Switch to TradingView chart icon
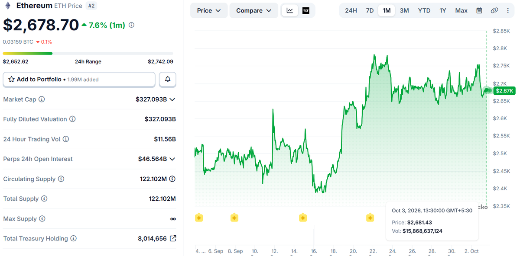Image resolution: width=520 pixels, height=256 pixels. (x=306, y=10)
